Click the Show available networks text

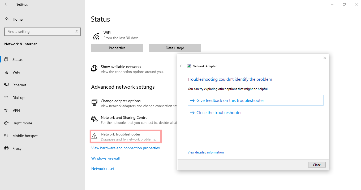[x=121, y=67]
